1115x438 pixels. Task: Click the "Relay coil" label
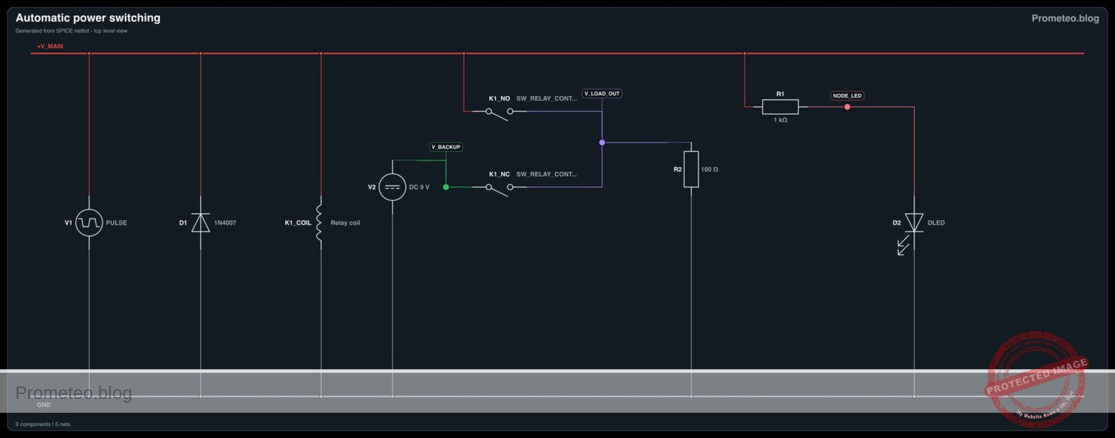click(x=346, y=223)
